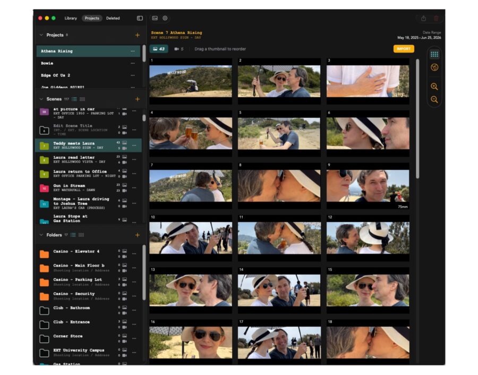The height and width of the screenshot is (375, 478).
Task: Select thumbnail 12
Action: 368,238
